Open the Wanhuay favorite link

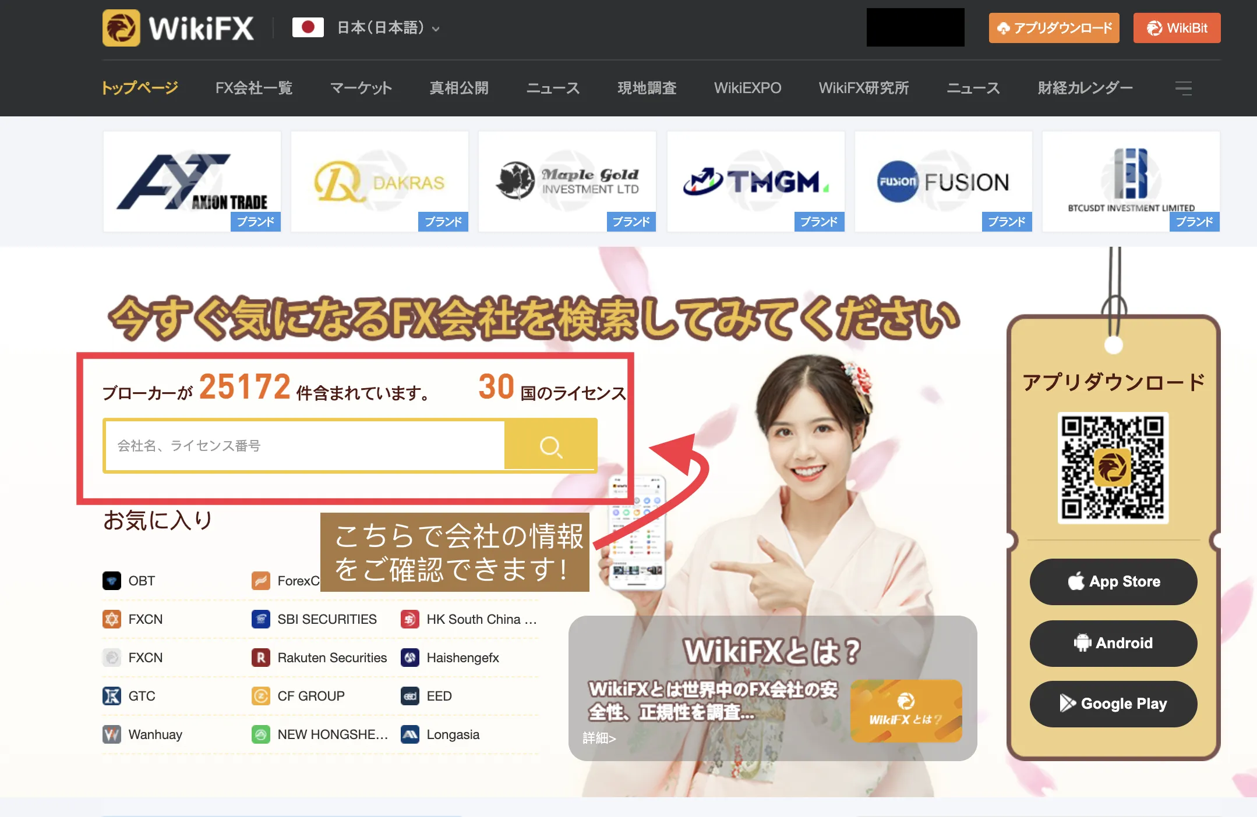pos(155,734)
